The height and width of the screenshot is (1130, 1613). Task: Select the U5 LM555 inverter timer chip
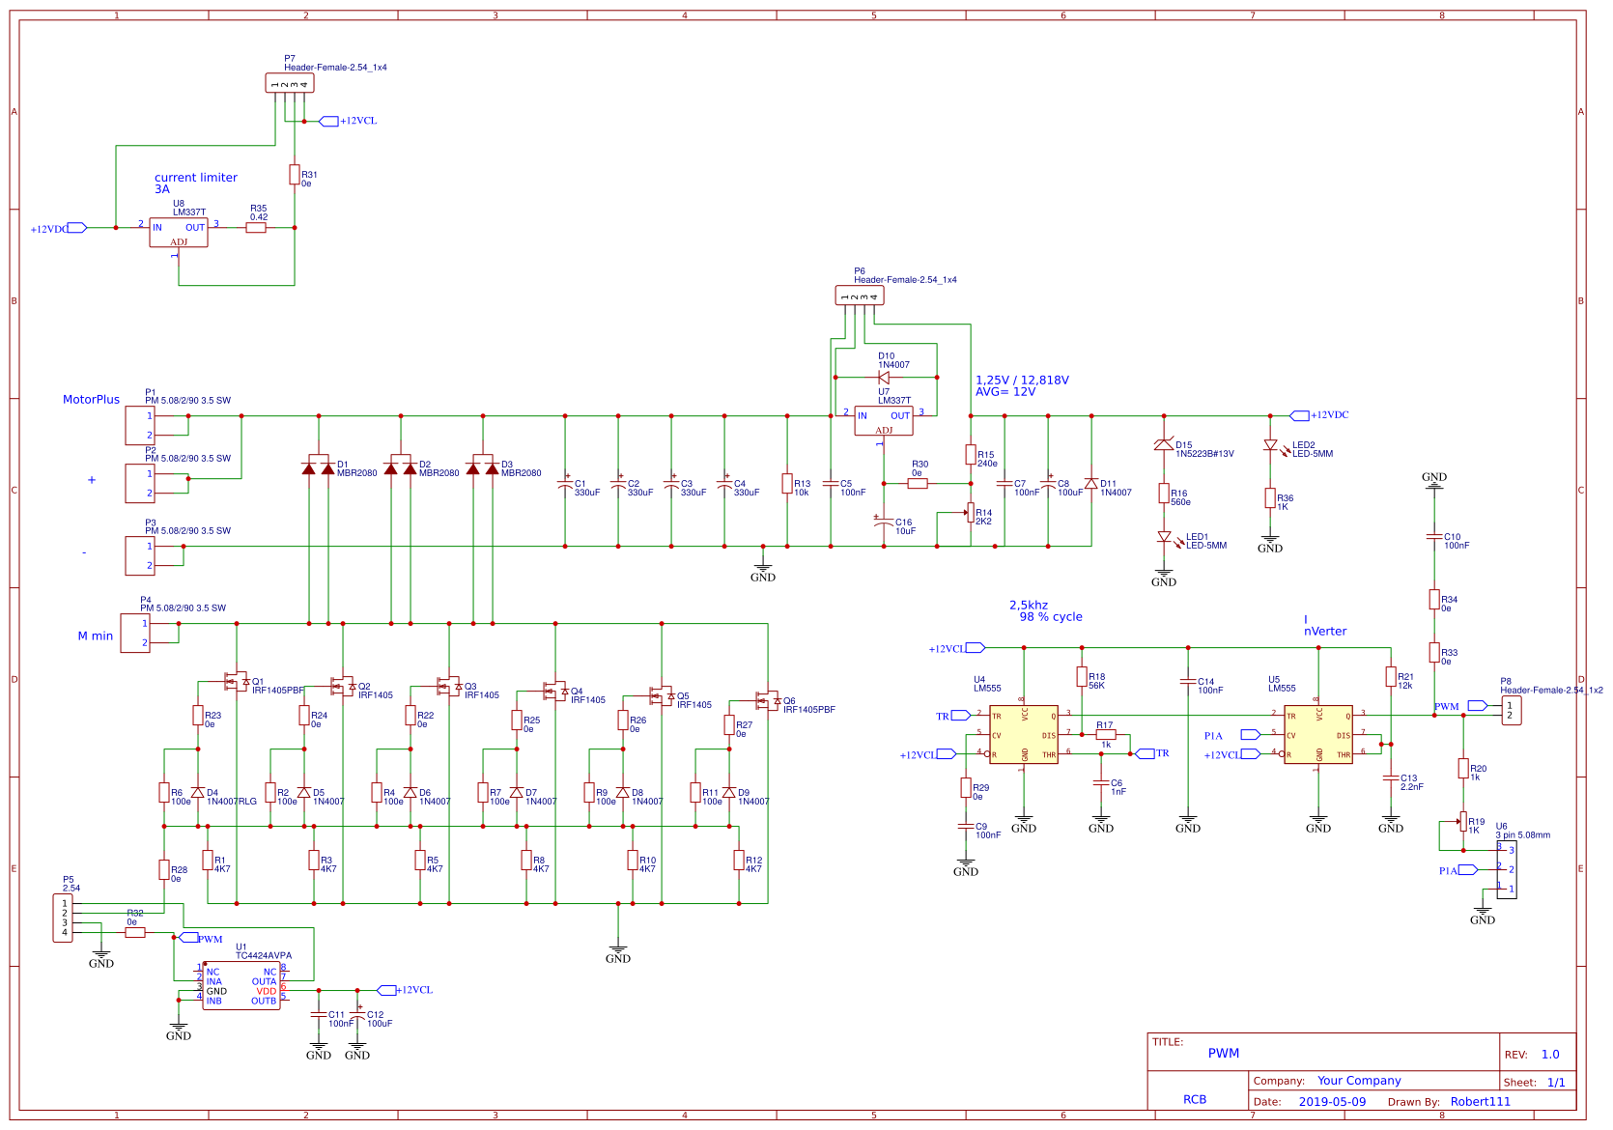[x=1317, y=735]
